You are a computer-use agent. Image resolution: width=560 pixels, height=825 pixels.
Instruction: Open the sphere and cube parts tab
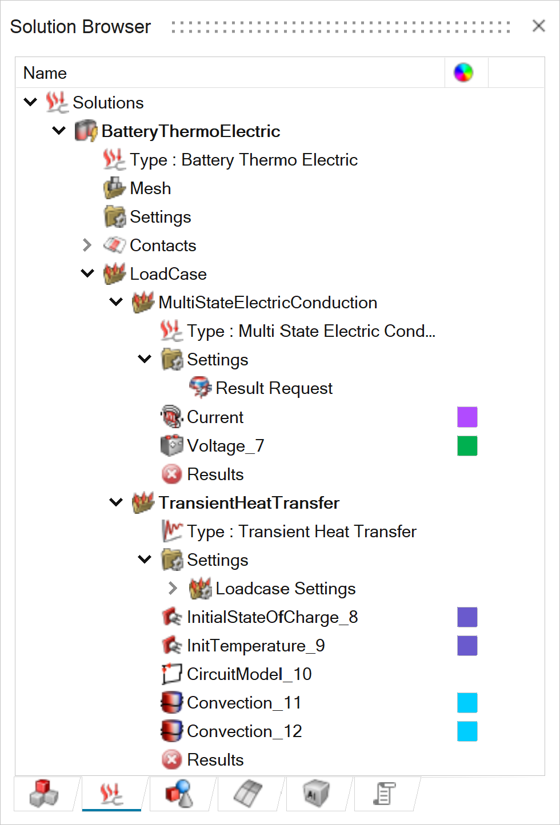[x=179, y=794]
